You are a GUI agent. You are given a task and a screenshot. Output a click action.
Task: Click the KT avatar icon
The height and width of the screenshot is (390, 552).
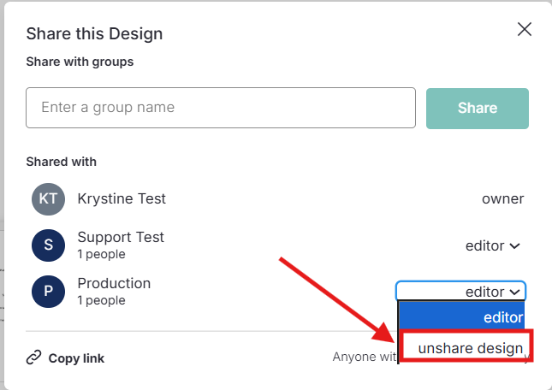coord(48,199)
